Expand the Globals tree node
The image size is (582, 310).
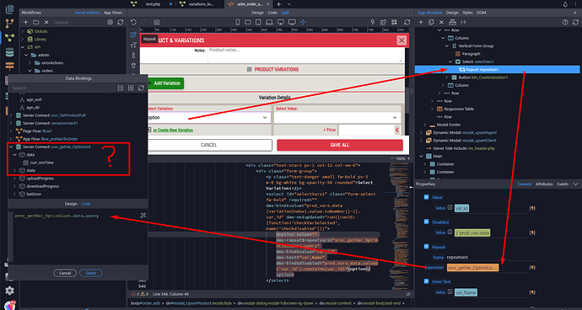[x=22, y=31]
